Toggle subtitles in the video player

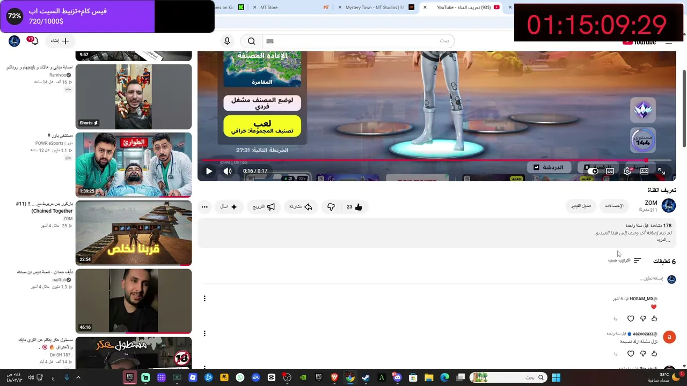pyautogui.click(x=610, y=171)
